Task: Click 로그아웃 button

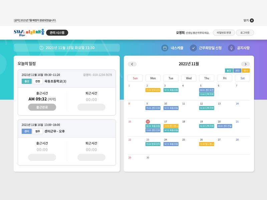Action: click(245, 33)
